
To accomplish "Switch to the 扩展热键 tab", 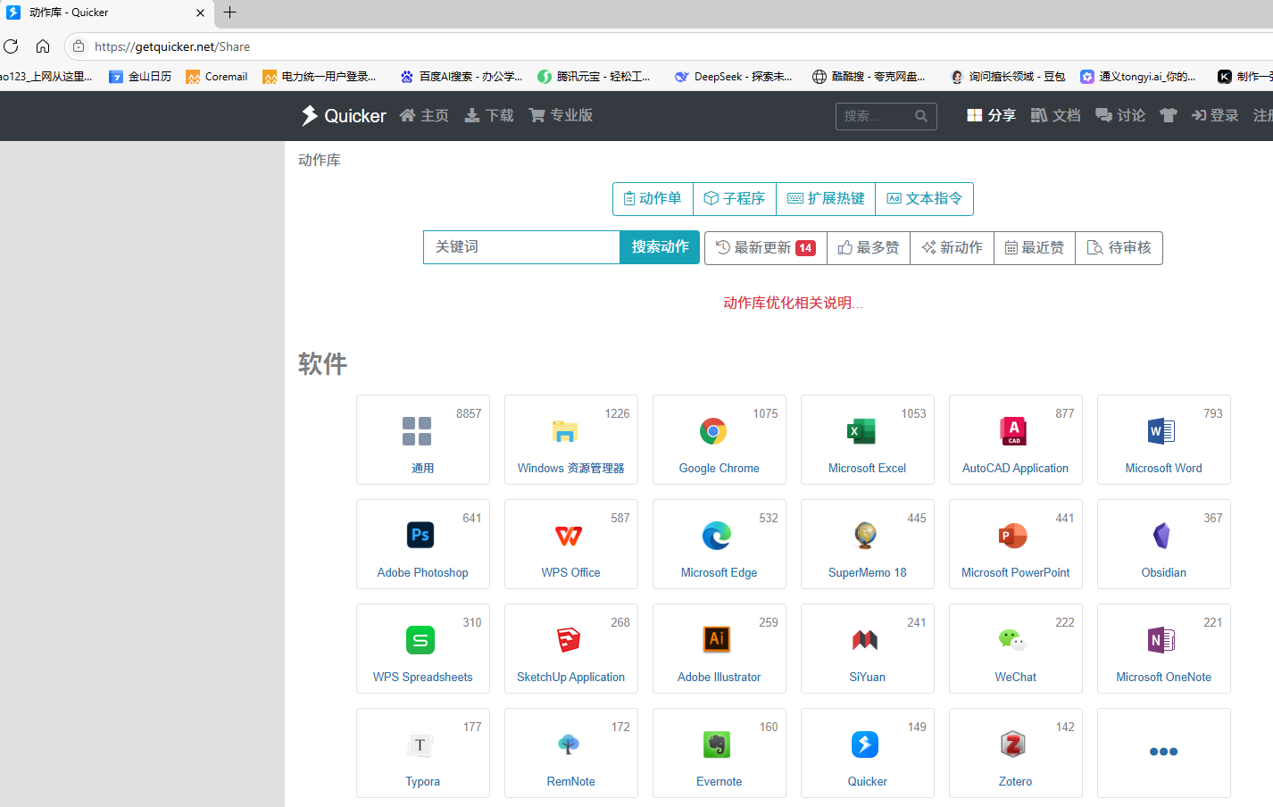I will coord(826,198).
